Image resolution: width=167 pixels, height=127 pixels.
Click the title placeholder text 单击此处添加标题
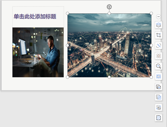coord(35,16)
